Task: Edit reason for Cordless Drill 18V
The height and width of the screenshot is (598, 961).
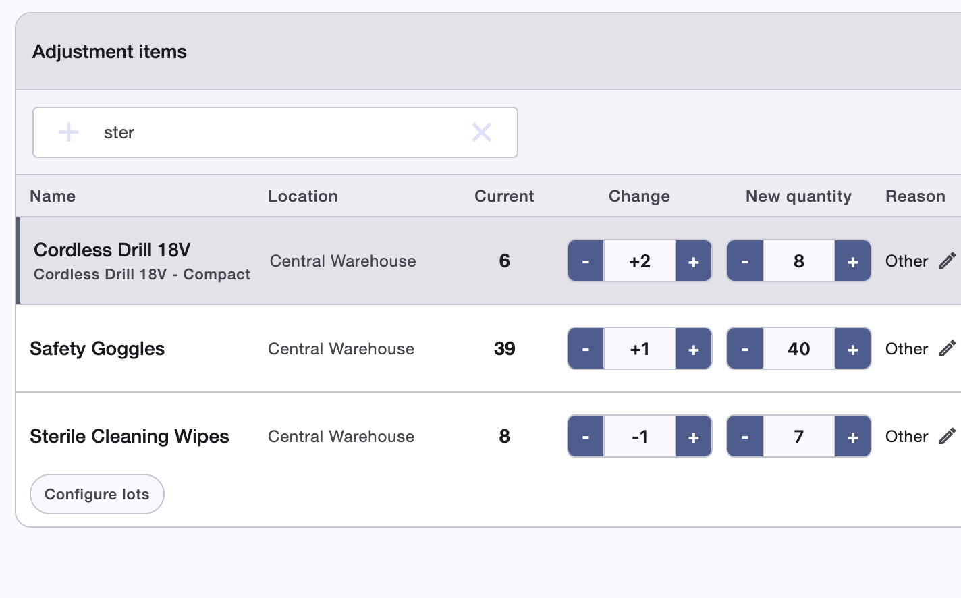Action: coord(948,261)
